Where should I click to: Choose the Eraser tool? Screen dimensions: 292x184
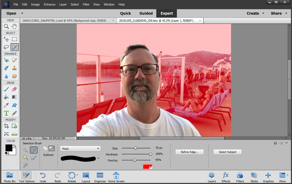[x=14, y=89]
